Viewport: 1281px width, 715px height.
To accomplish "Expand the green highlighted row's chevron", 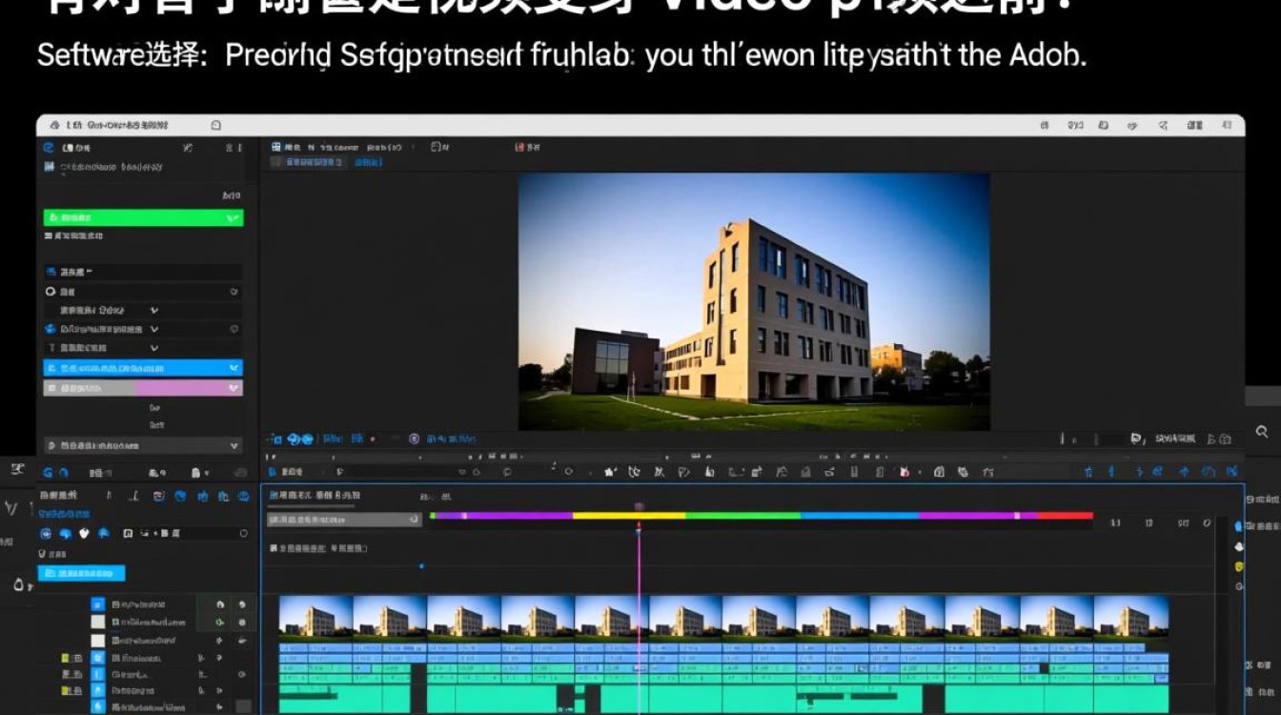I will click(x=233, y=218).
